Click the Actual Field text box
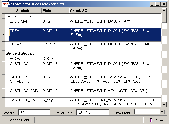This screenshot has width=169, height=124. tap(93, 112)
